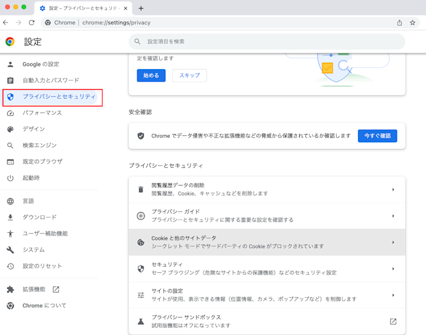Click the スキップ button
Image resolution: width=426 pixels, height=335 pixels.
(189, 76)
